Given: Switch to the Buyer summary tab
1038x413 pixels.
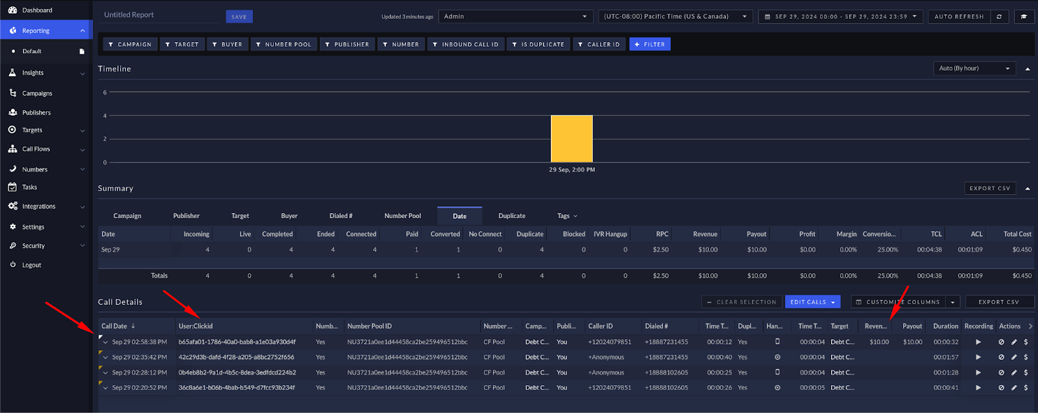Looking at the screenshot, I should (289, 216).
